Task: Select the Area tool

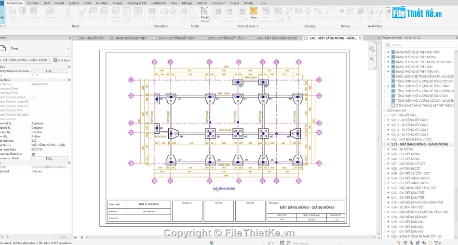Action: 254,13
